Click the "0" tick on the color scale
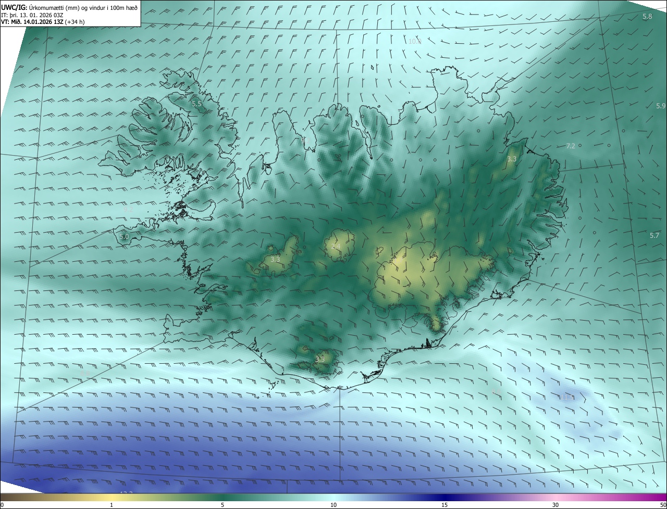The width and height of the screenshot is (667, 509). pos(2,505)
